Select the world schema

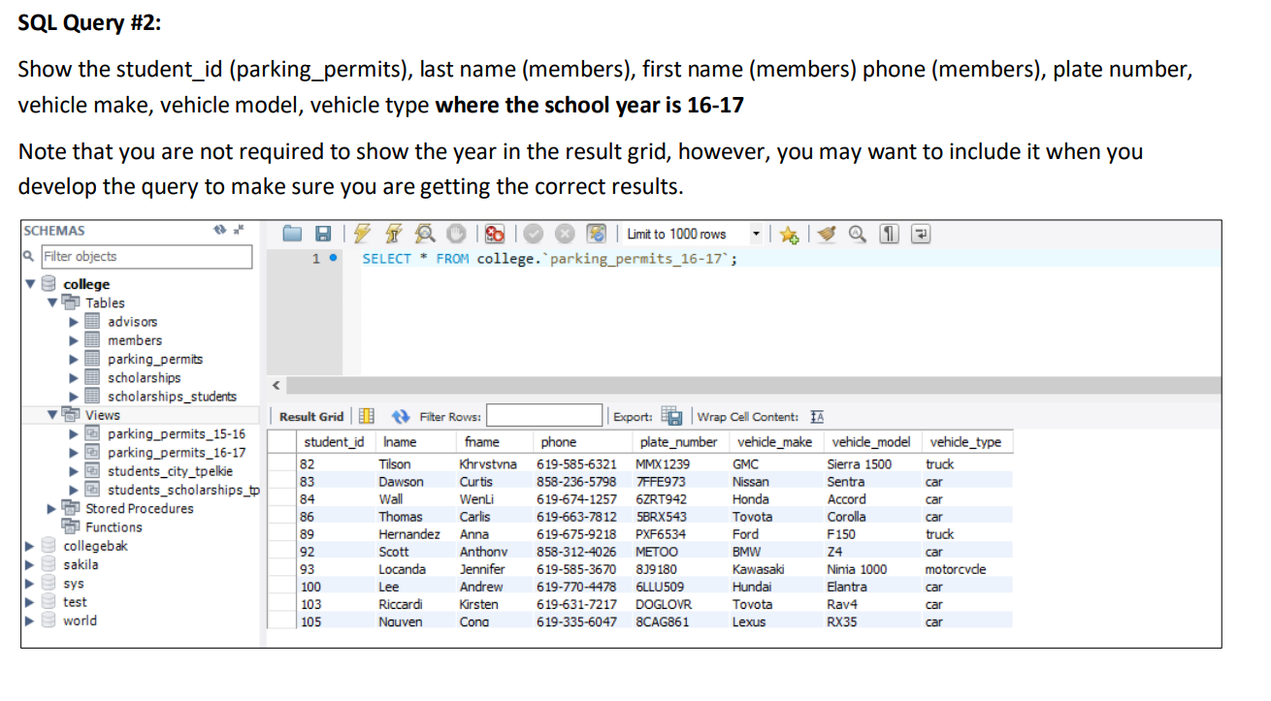point(80,621)
